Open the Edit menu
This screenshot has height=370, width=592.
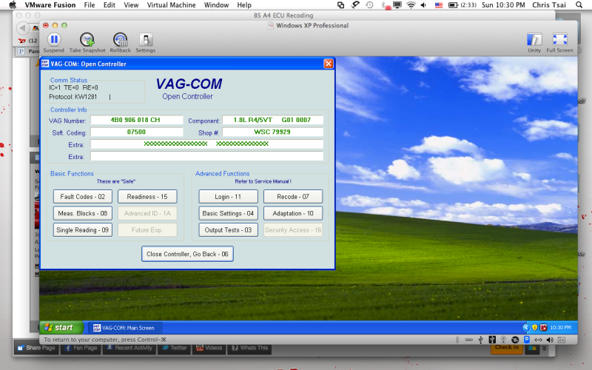(110, 5)
